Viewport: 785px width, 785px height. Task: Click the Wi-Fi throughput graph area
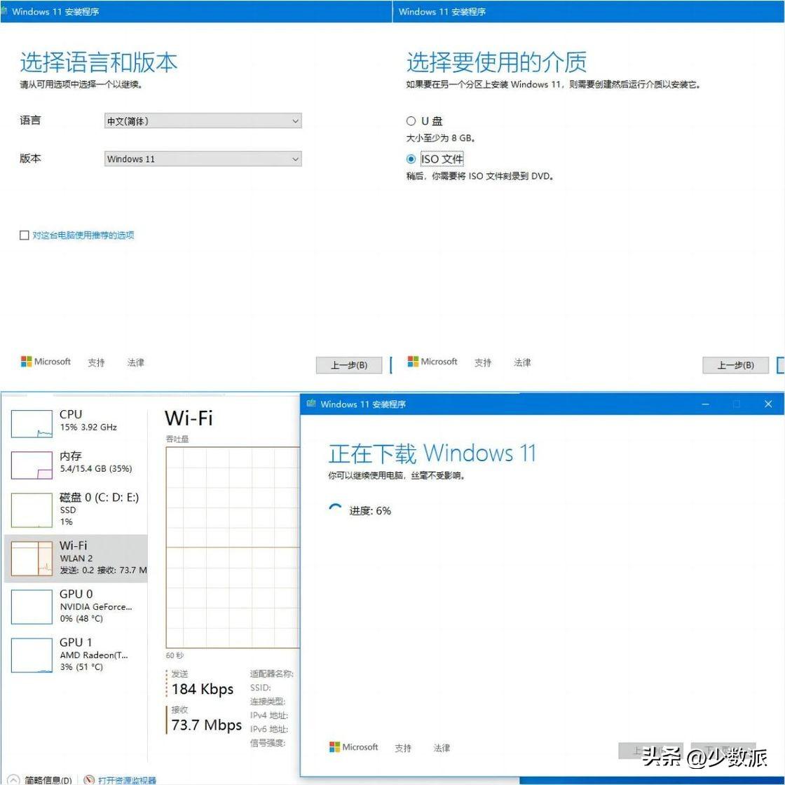click(x=233, y=547)
